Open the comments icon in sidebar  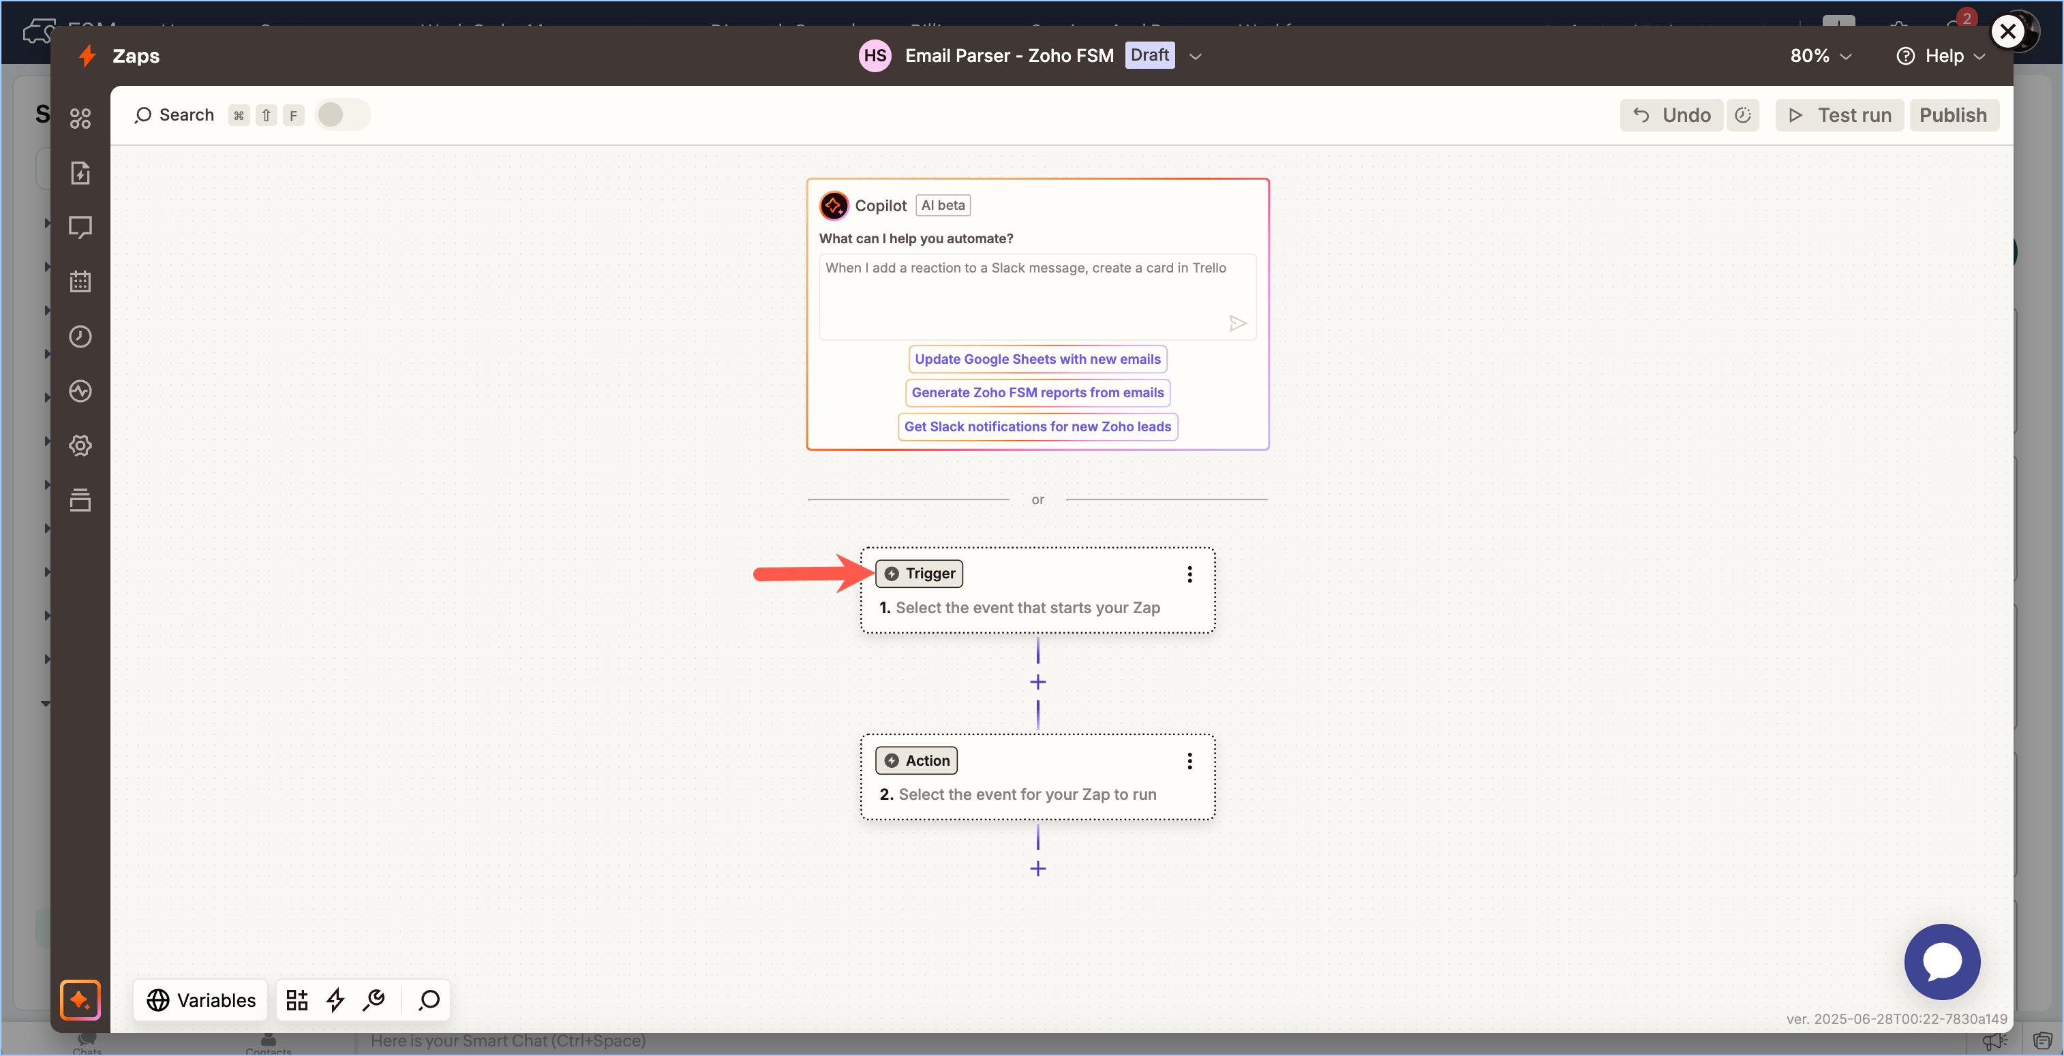[x=80, y=228]
